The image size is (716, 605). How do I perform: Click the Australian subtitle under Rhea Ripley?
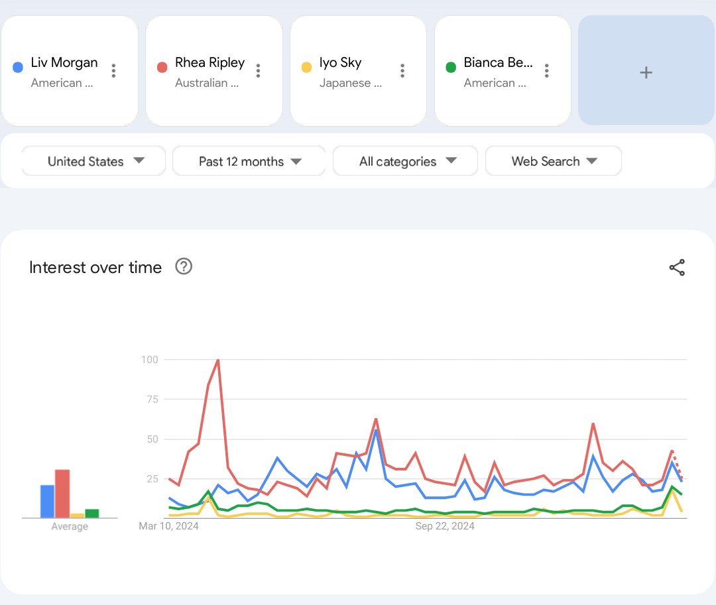207,83
